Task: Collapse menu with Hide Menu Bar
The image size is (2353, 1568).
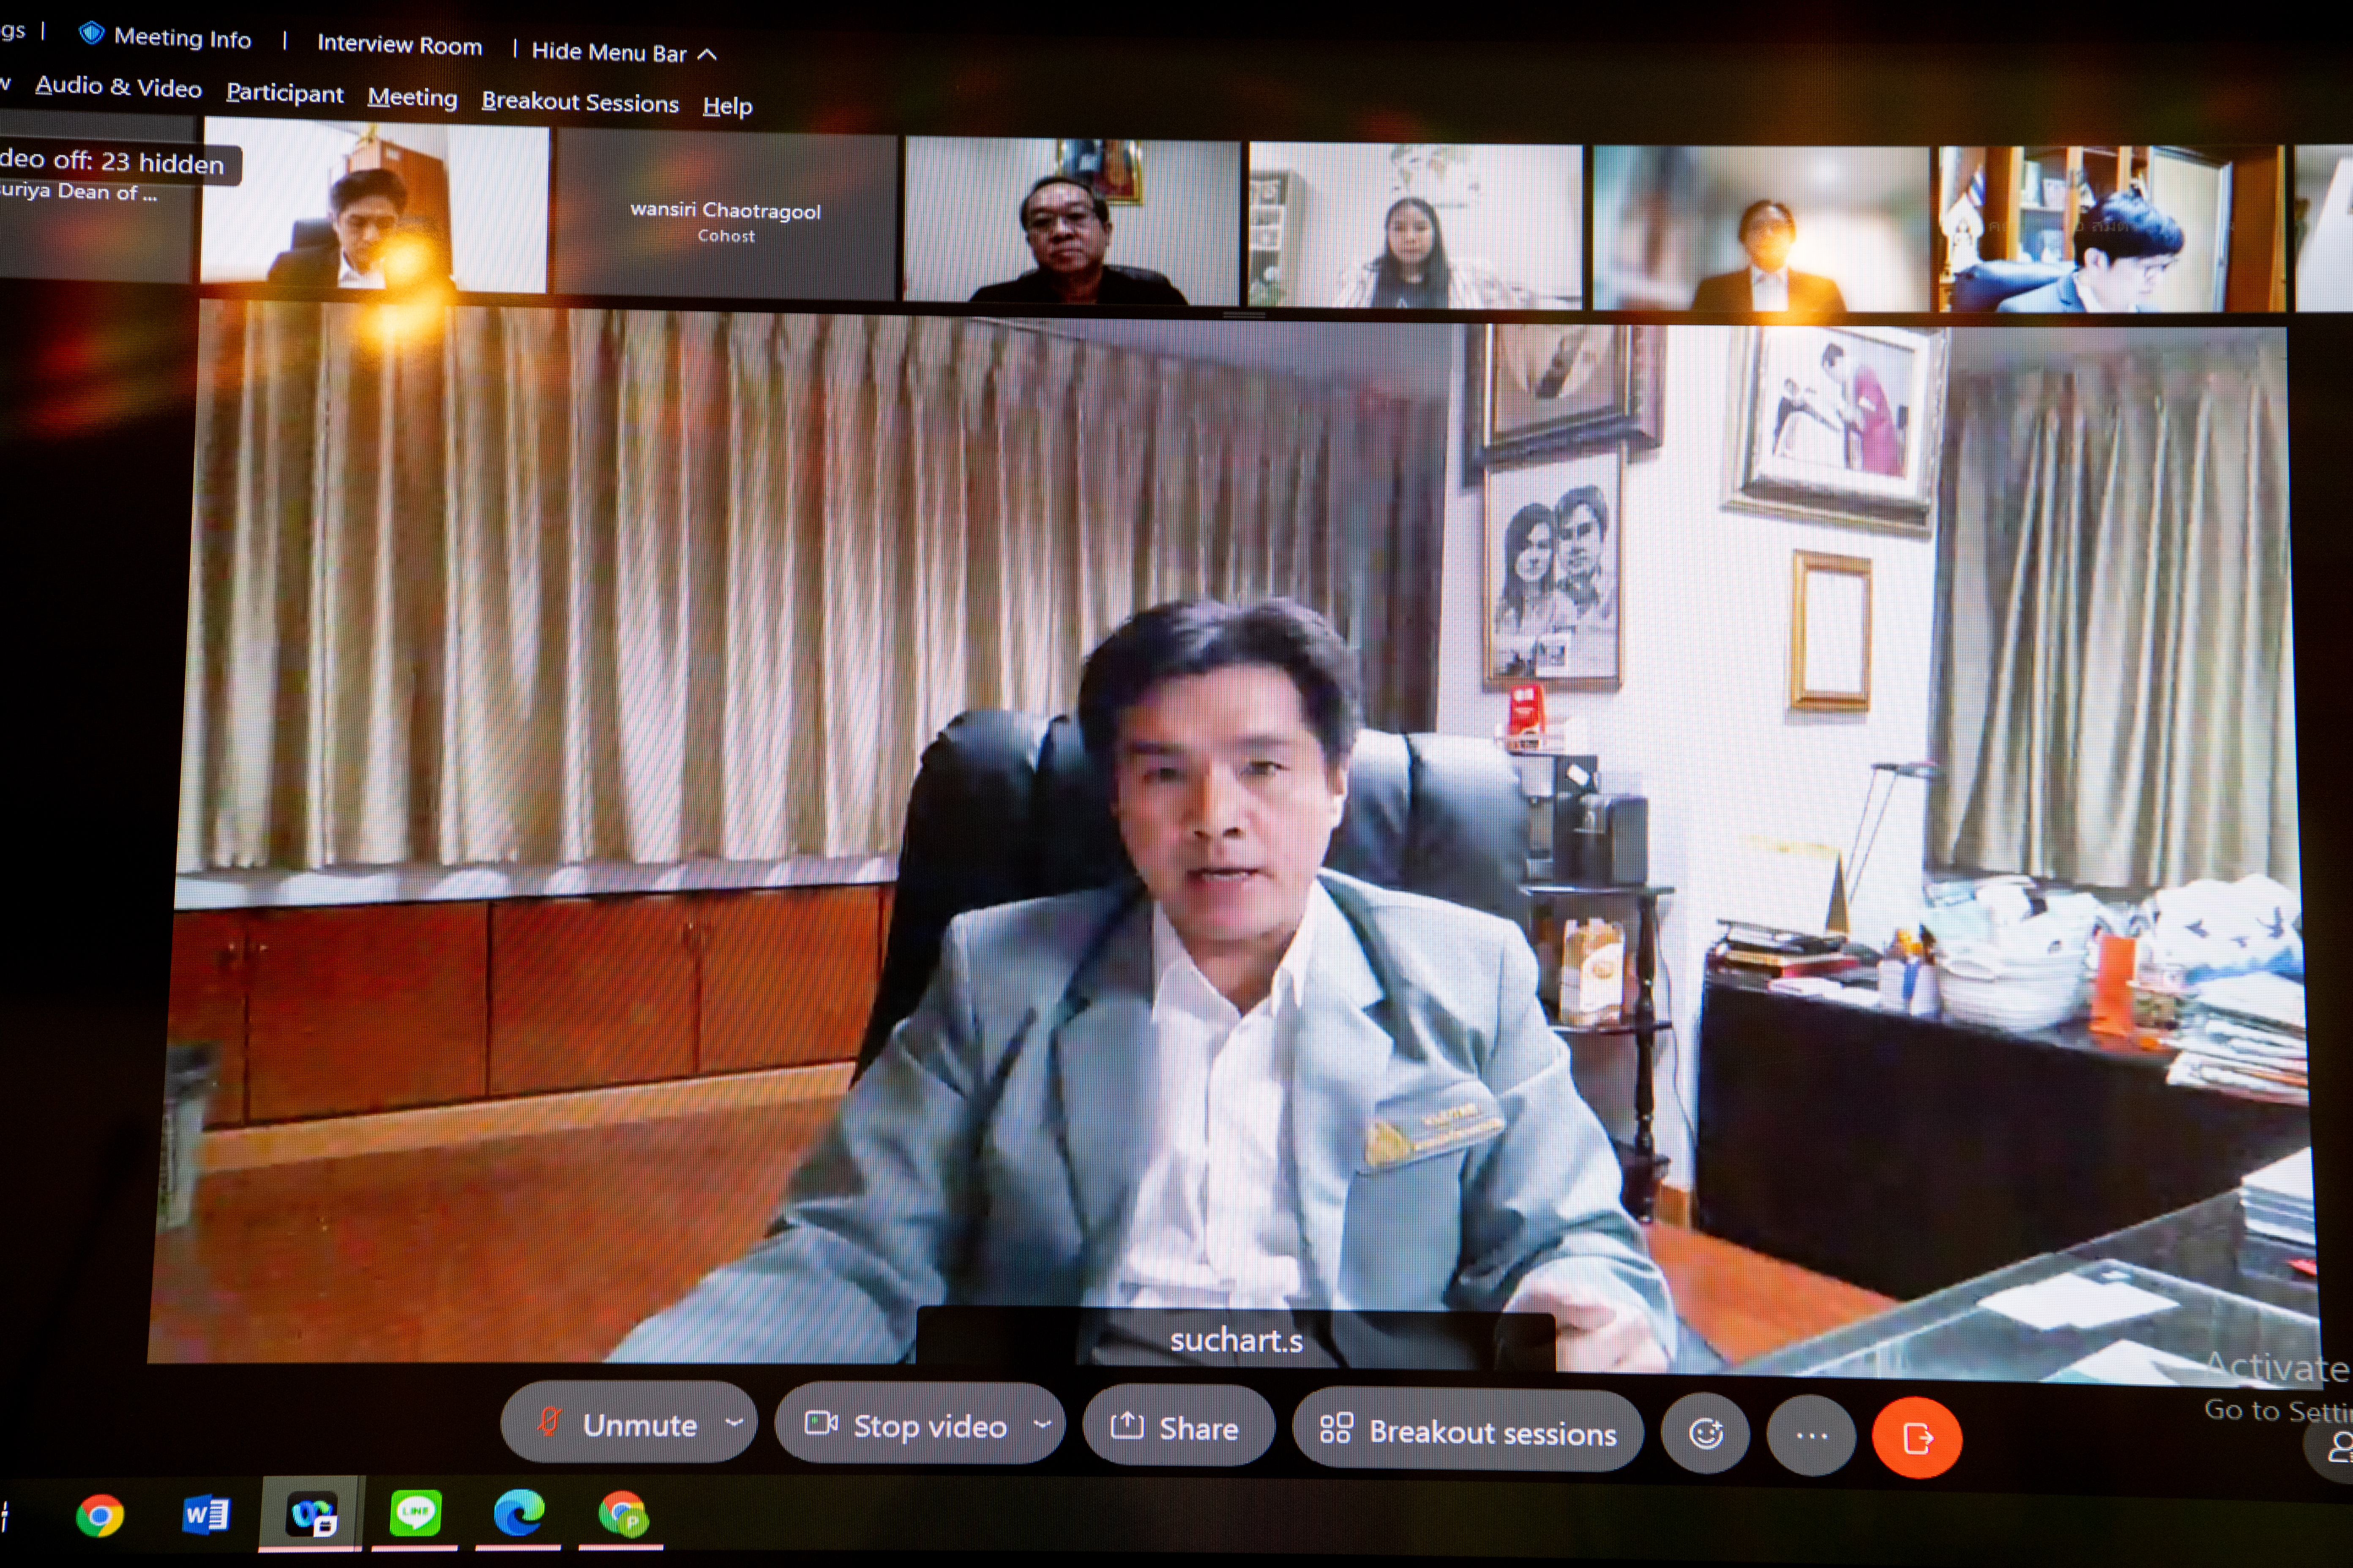Action: [623, 53]
